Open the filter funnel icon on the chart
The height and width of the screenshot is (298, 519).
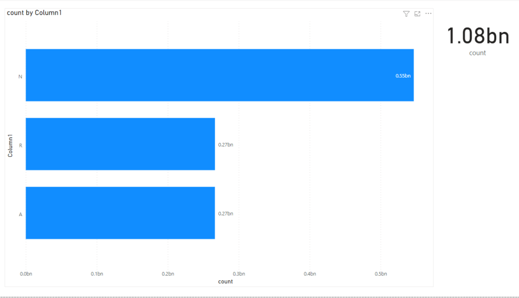(x=406, y=14)
